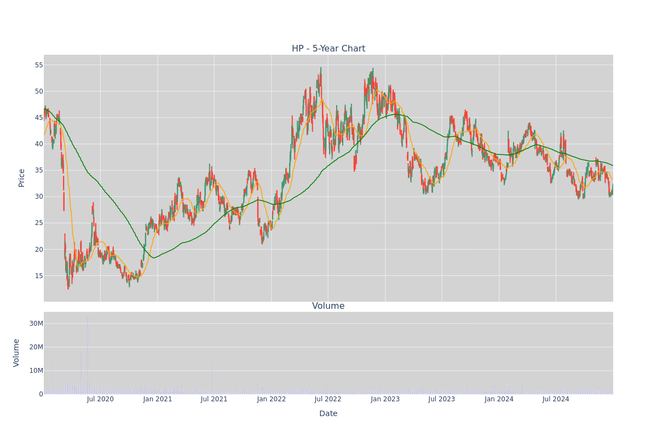657x438 pixels.
Task: Click the 0 volume axis tick
Action: 41,394
